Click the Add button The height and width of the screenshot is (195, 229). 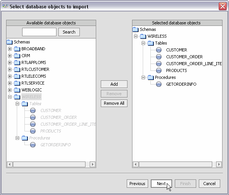click(x=114, y=84)
